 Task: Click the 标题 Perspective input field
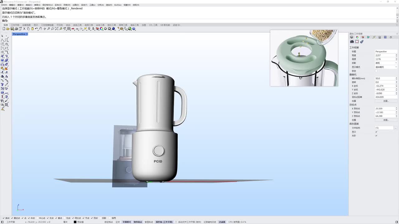pyautogui.click(x=386, y=51)
